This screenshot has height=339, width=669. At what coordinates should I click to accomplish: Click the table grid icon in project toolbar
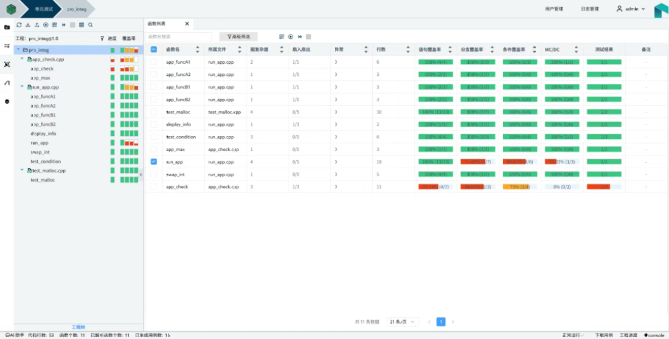click(81, 25)
